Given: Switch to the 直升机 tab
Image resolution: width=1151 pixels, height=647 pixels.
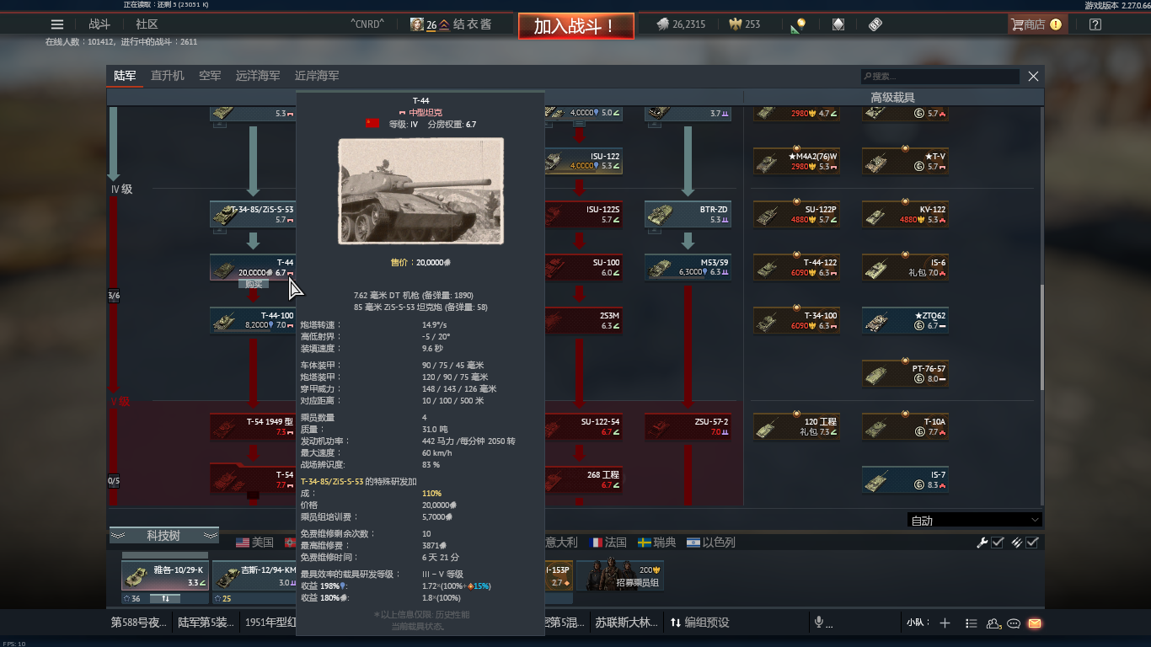Looking at the screenshot, I should (x=168, y=76).
